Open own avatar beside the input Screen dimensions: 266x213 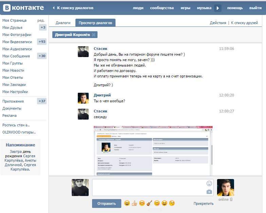80,188
